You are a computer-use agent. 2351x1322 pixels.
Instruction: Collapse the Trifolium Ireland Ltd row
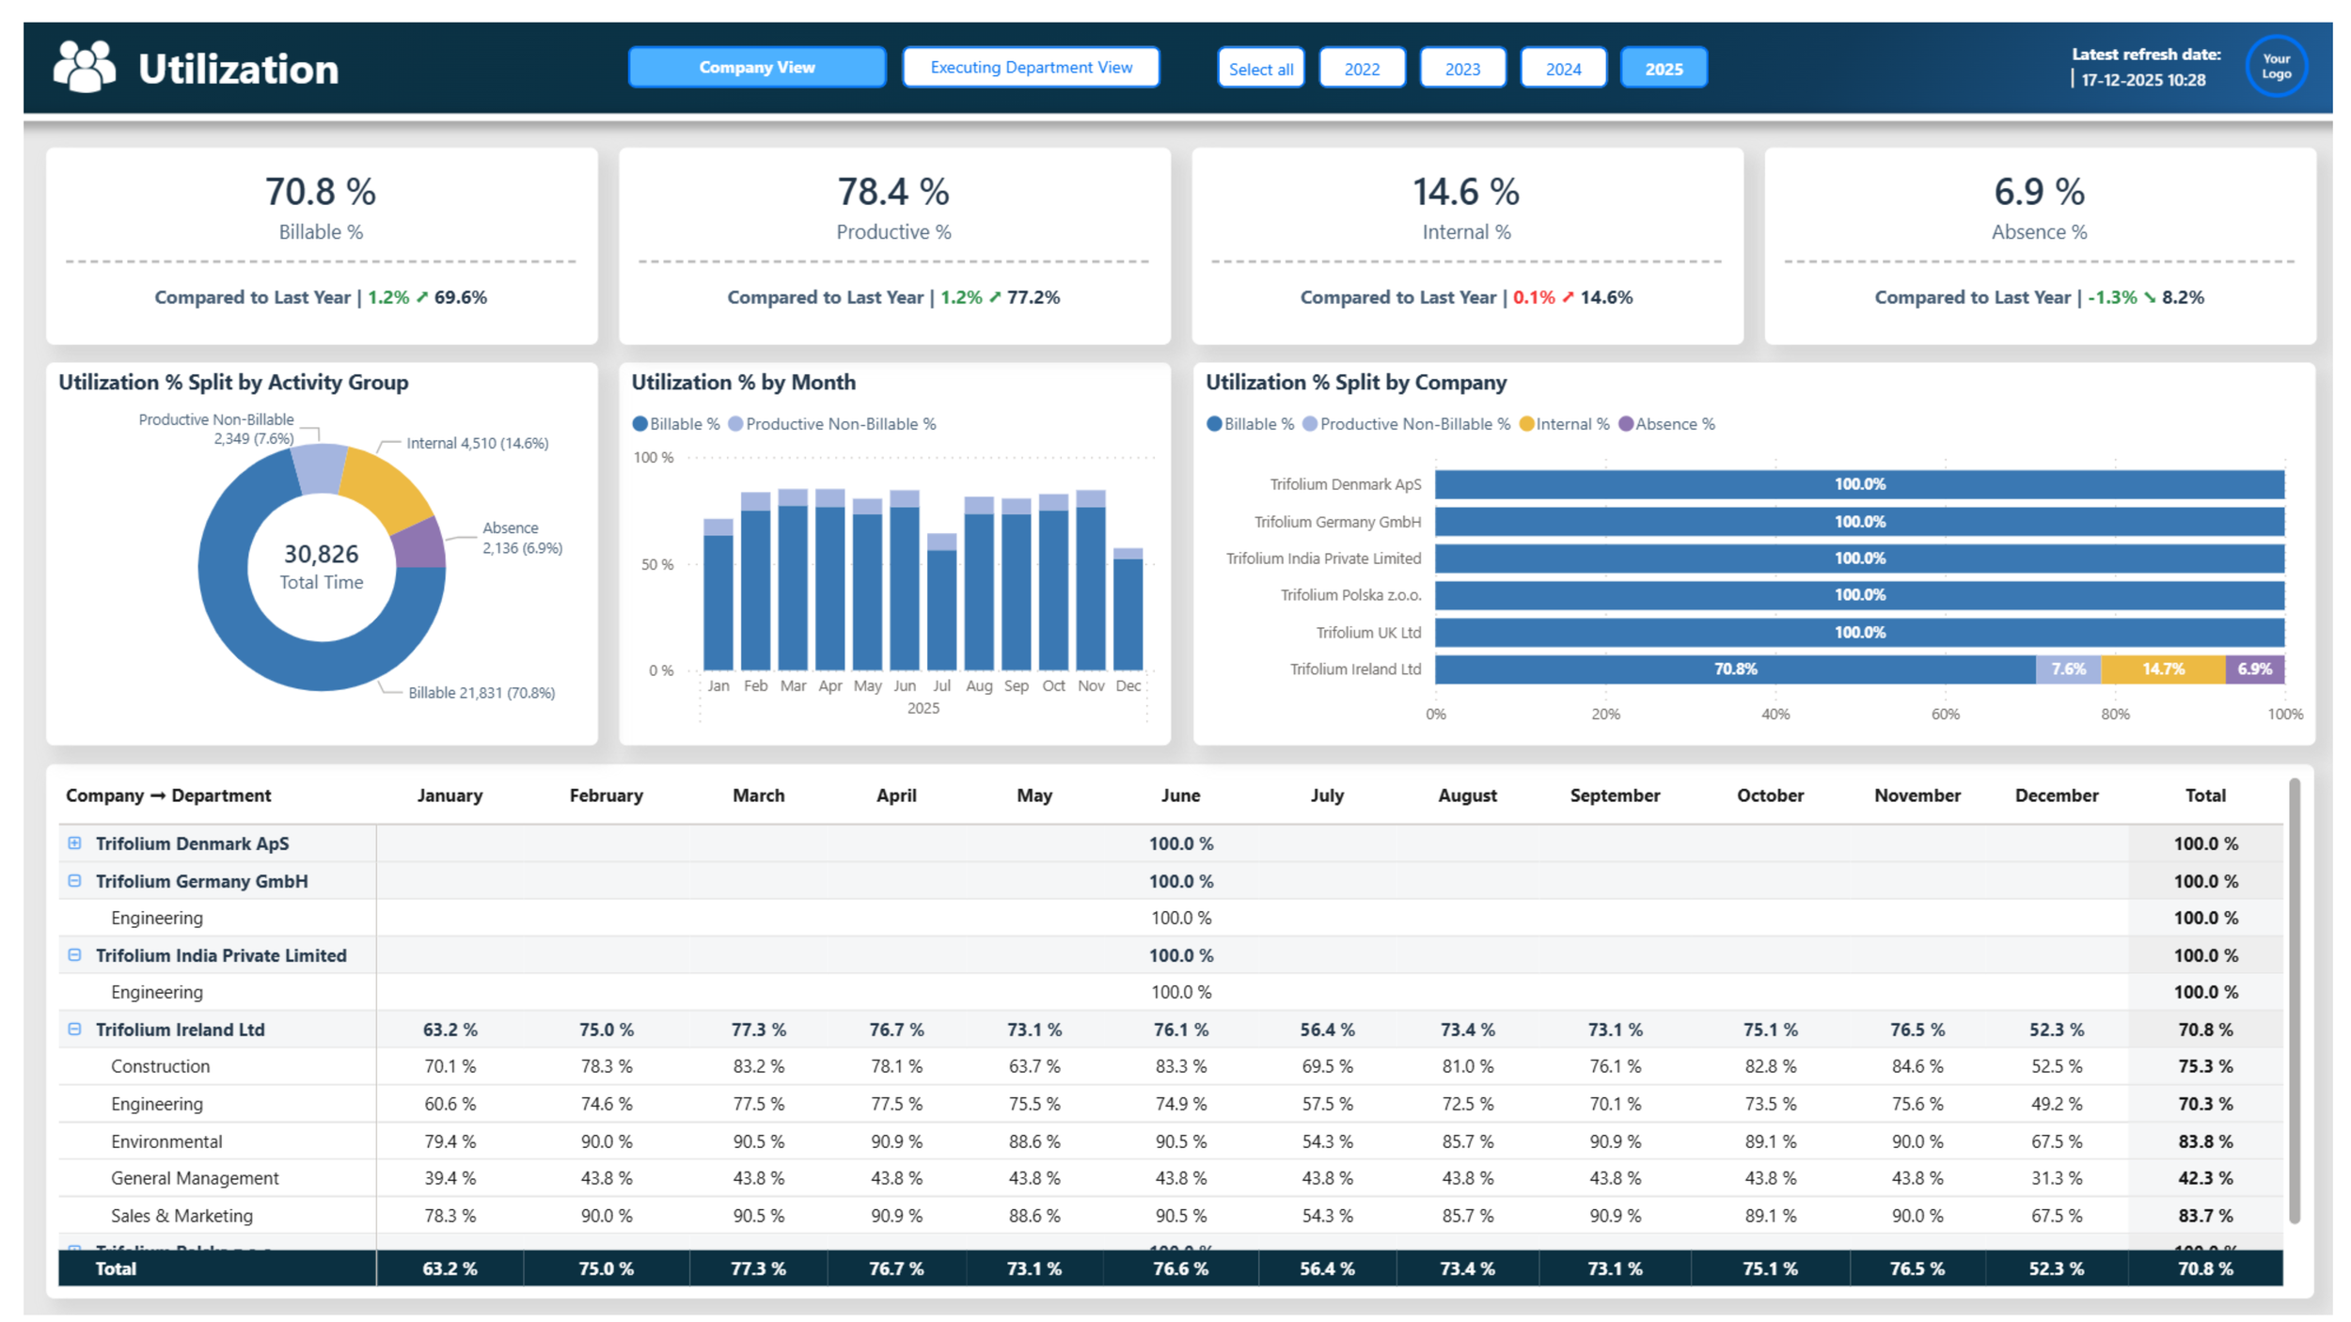point(75,1029)
